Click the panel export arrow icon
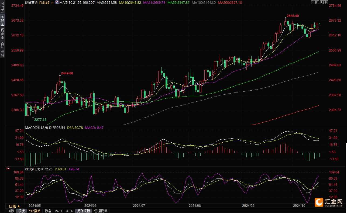The width and height of the screenshot is (347, 213). tap(326, 2)
